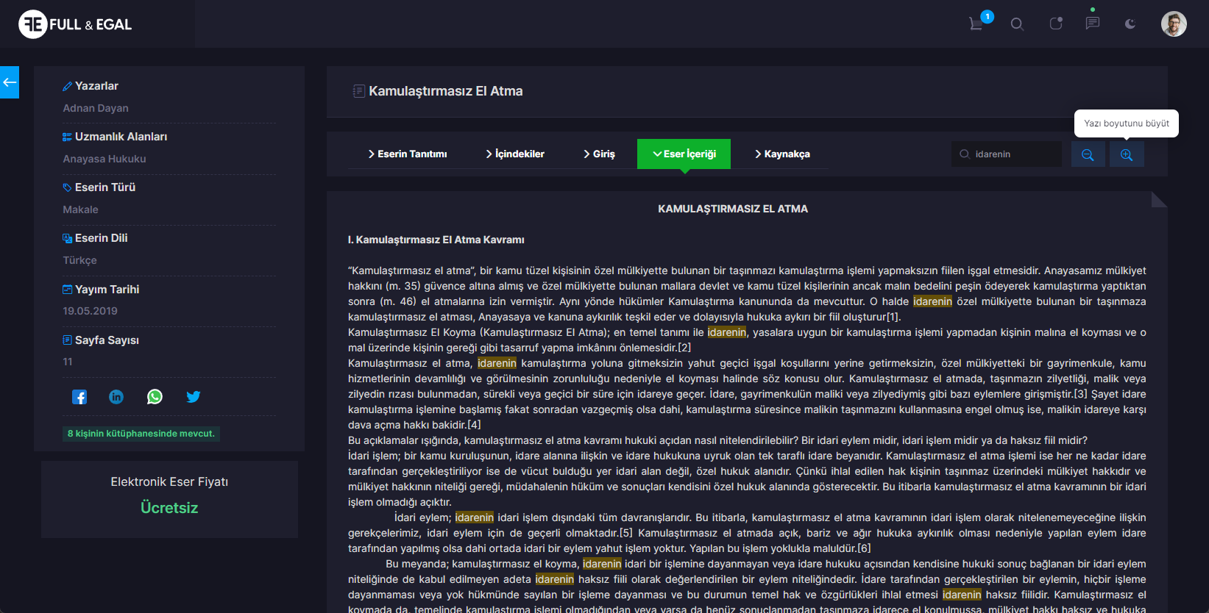Share the article on LinkedIn
Viewport: 1209px width, 613px height.
point(116,397)
